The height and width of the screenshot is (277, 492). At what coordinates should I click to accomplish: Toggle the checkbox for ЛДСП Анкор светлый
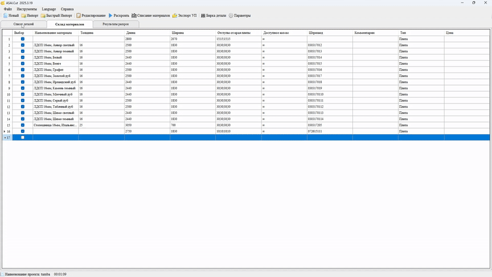[x=23, y=45]
